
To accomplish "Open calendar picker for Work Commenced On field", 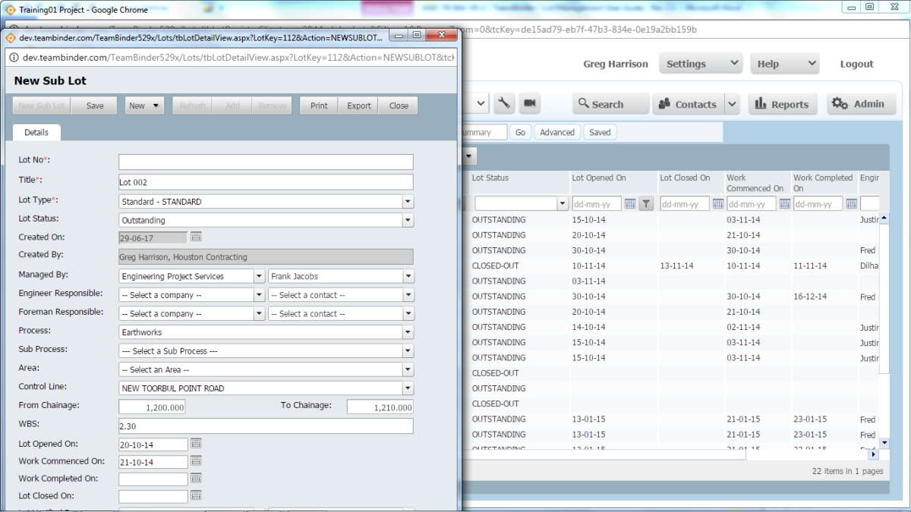I will tap(196, 461).
